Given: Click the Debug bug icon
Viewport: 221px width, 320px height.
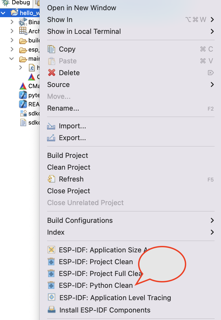Looking at the screenshot, I should pos(6,3).
